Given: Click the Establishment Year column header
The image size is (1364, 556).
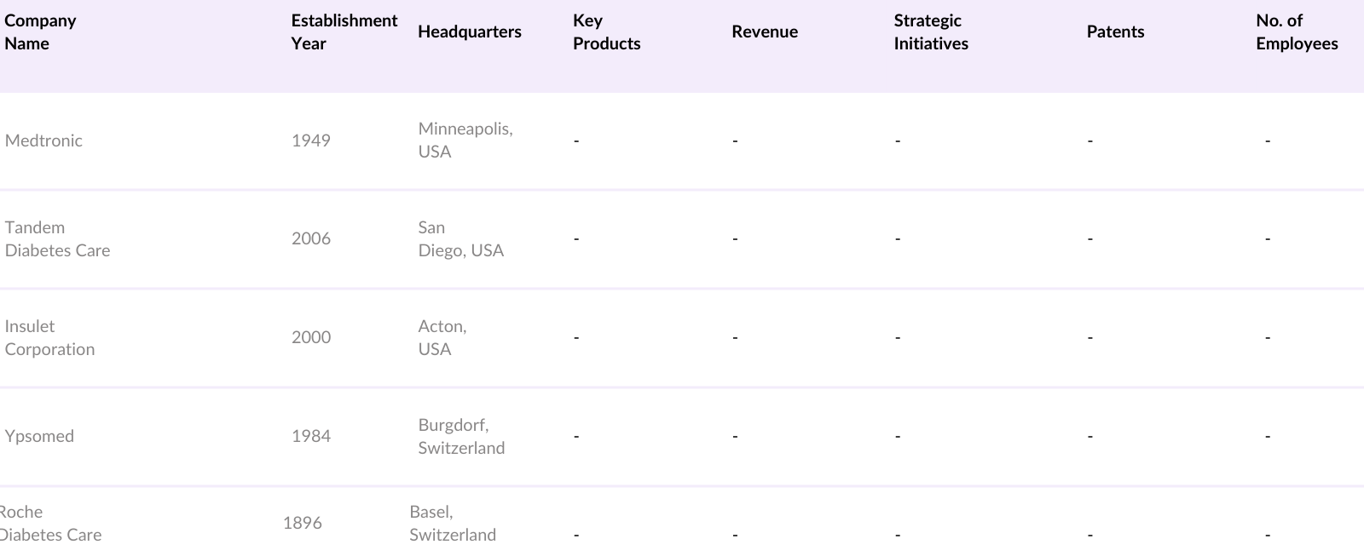Looking at the screenshot, I should (x=344, y=32).
